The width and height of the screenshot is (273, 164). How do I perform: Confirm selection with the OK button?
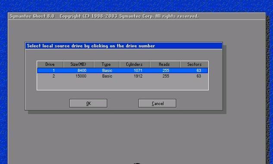[x=88, y=103]
